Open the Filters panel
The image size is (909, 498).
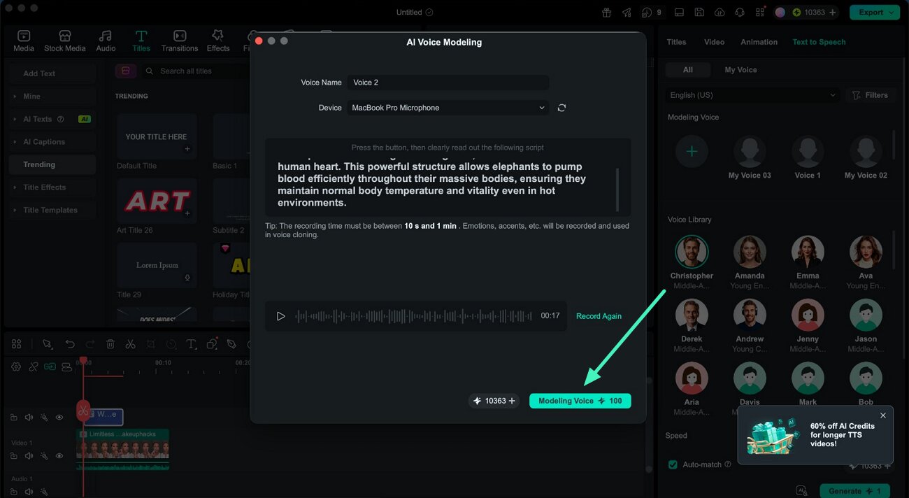[871, 95]
